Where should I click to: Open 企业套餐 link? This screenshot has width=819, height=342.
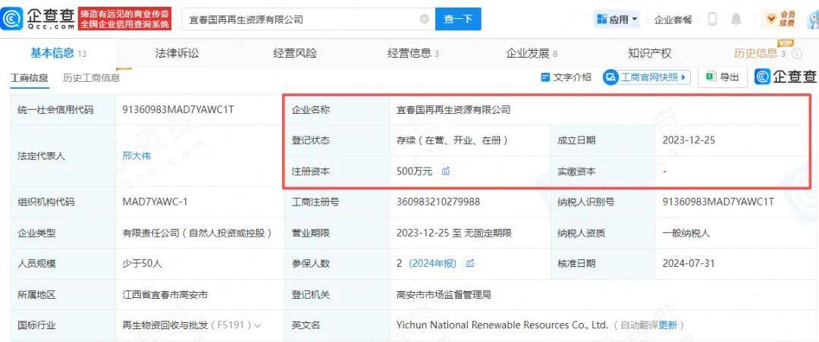coord(673,20)
